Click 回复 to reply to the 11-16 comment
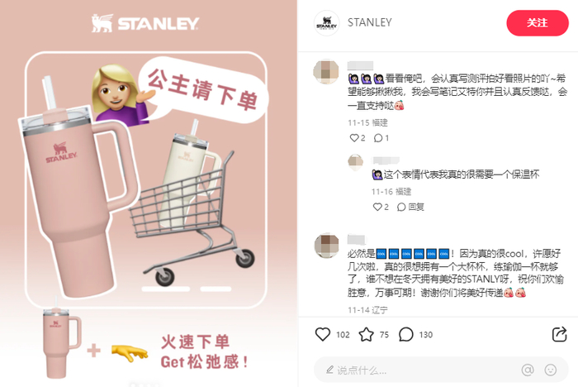Image resolution: width=578 pixels, height=387 pixels. click(410, 207)
